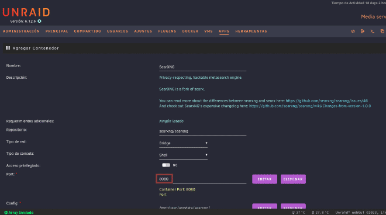Open the Changes-from-version-1.0.0 wiki link
386x215 pixels.
tap(310, 106)
